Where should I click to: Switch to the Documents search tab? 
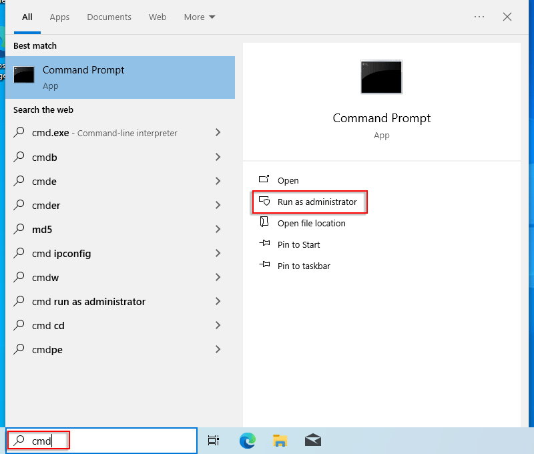pos(109,17)
